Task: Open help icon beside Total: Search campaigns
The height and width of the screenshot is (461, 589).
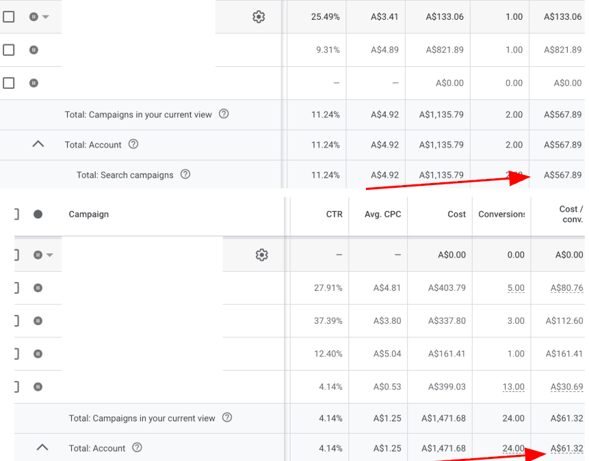Action: [x=185, y=175]
